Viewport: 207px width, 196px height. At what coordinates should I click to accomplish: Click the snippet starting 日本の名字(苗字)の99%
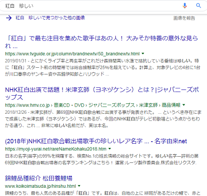pos(102,159)
